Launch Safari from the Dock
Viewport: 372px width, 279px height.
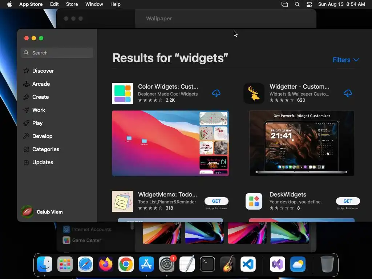pyautogui.click(x=85, y=264)
